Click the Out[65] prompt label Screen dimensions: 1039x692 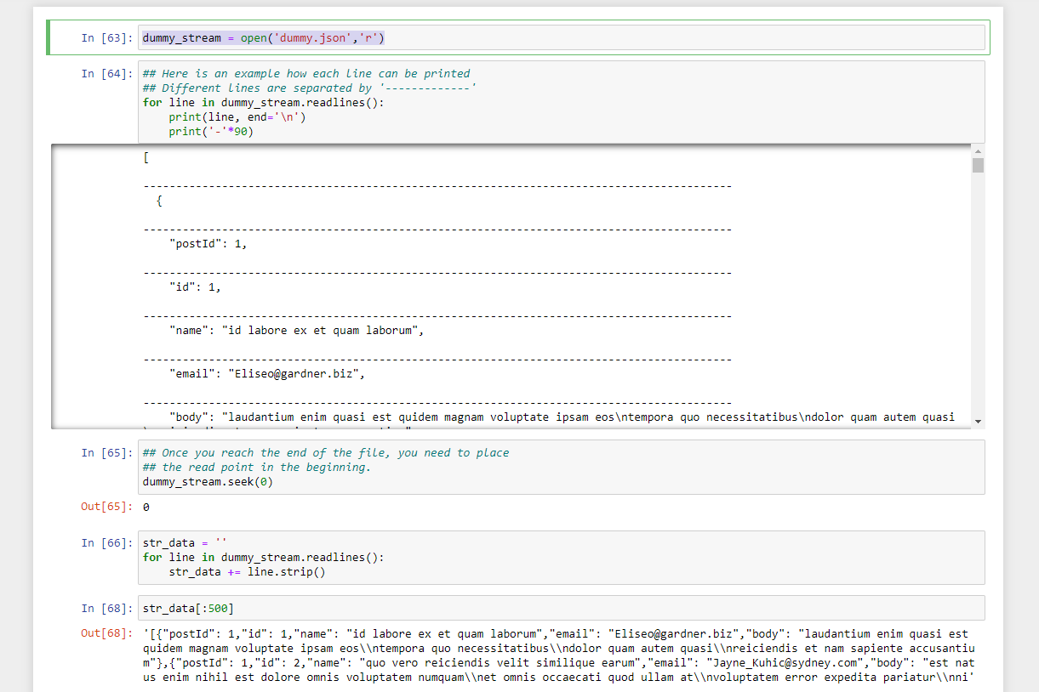107,507
